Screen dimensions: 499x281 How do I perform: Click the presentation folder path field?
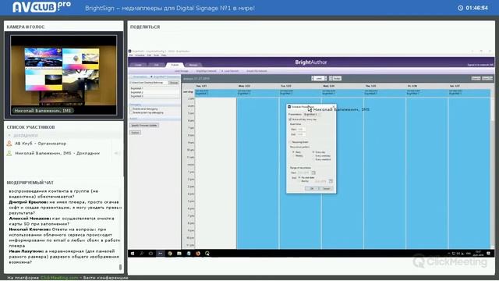tap(149, 83)
